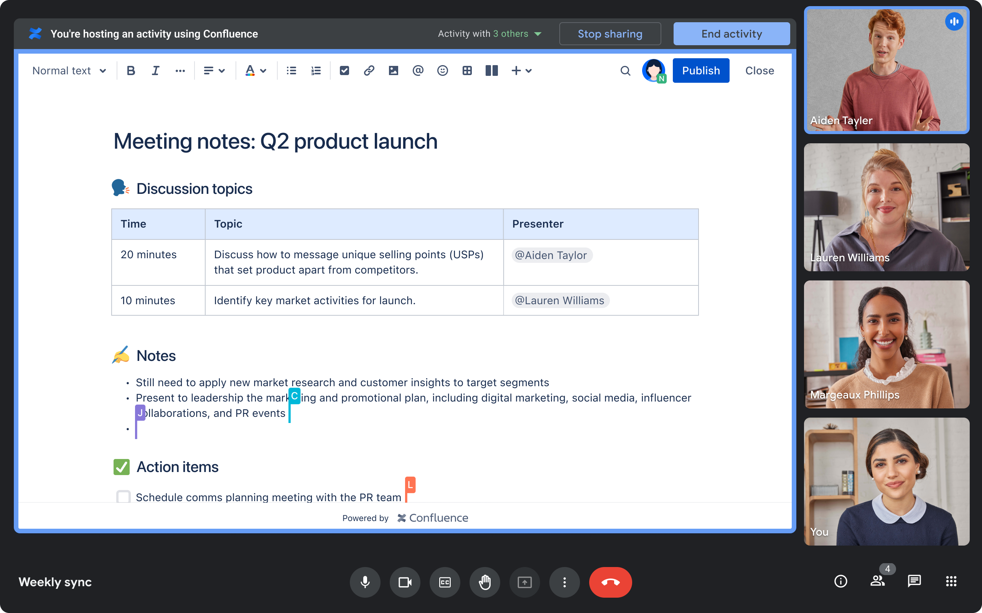
Task: Select Aiden Tayler's video tile
Action: (x=886, y=70)
